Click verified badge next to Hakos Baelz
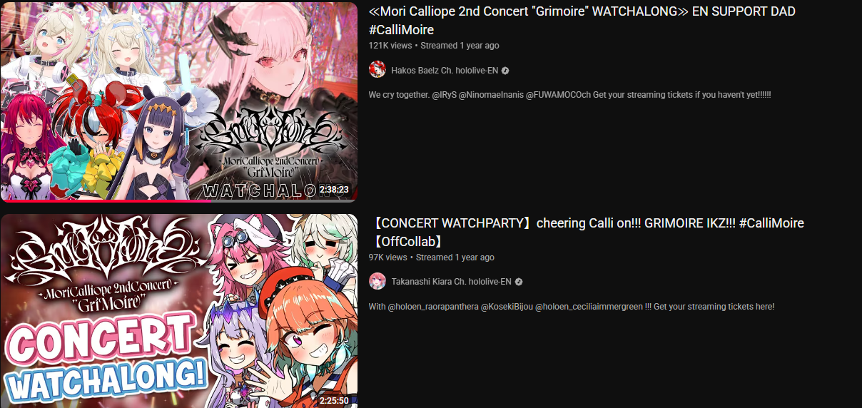862x408 pixels. 505,71
